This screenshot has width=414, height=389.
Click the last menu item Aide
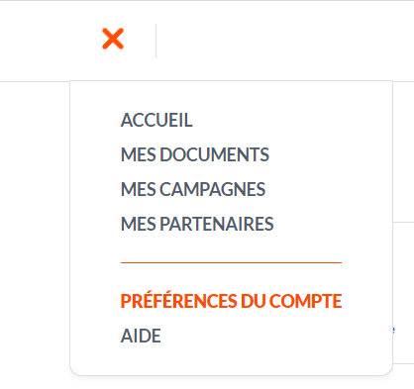pyautogui.click(x=141, y=336)
